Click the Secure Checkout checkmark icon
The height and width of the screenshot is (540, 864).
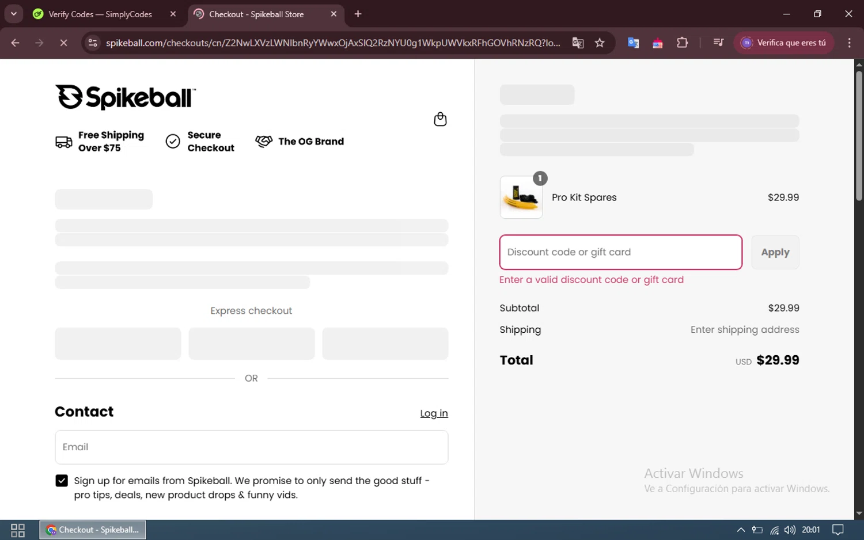(x=173, y=142)
